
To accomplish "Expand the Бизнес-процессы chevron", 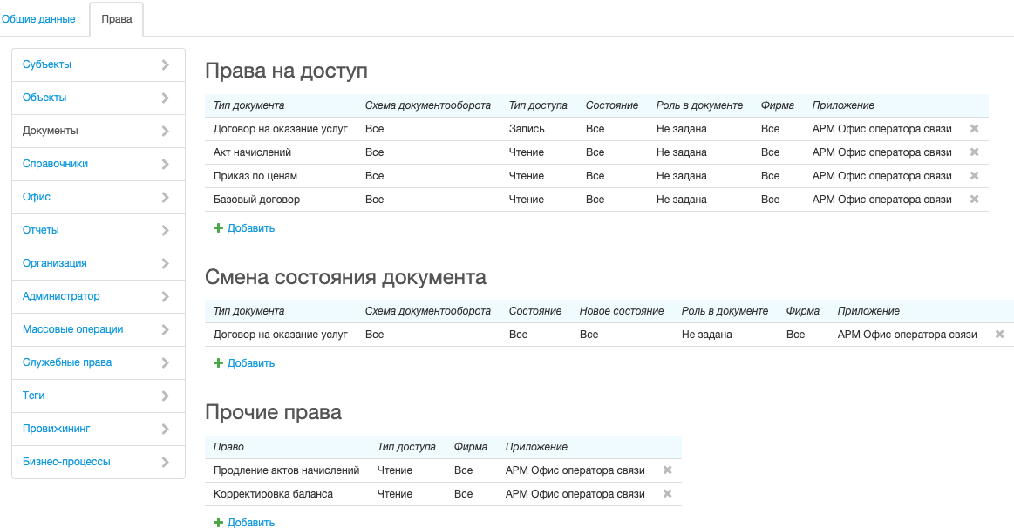I will click(x=165, y=462).
